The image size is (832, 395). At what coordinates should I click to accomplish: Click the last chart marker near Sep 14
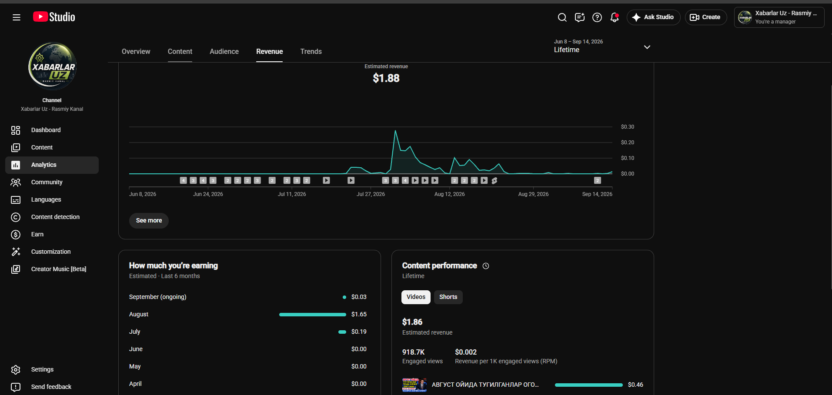pyautogui.click(x=598, y=180)
